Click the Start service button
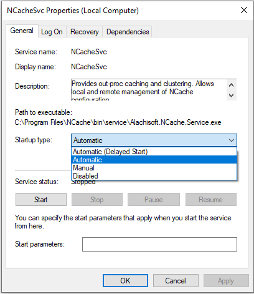 [41, 200]
